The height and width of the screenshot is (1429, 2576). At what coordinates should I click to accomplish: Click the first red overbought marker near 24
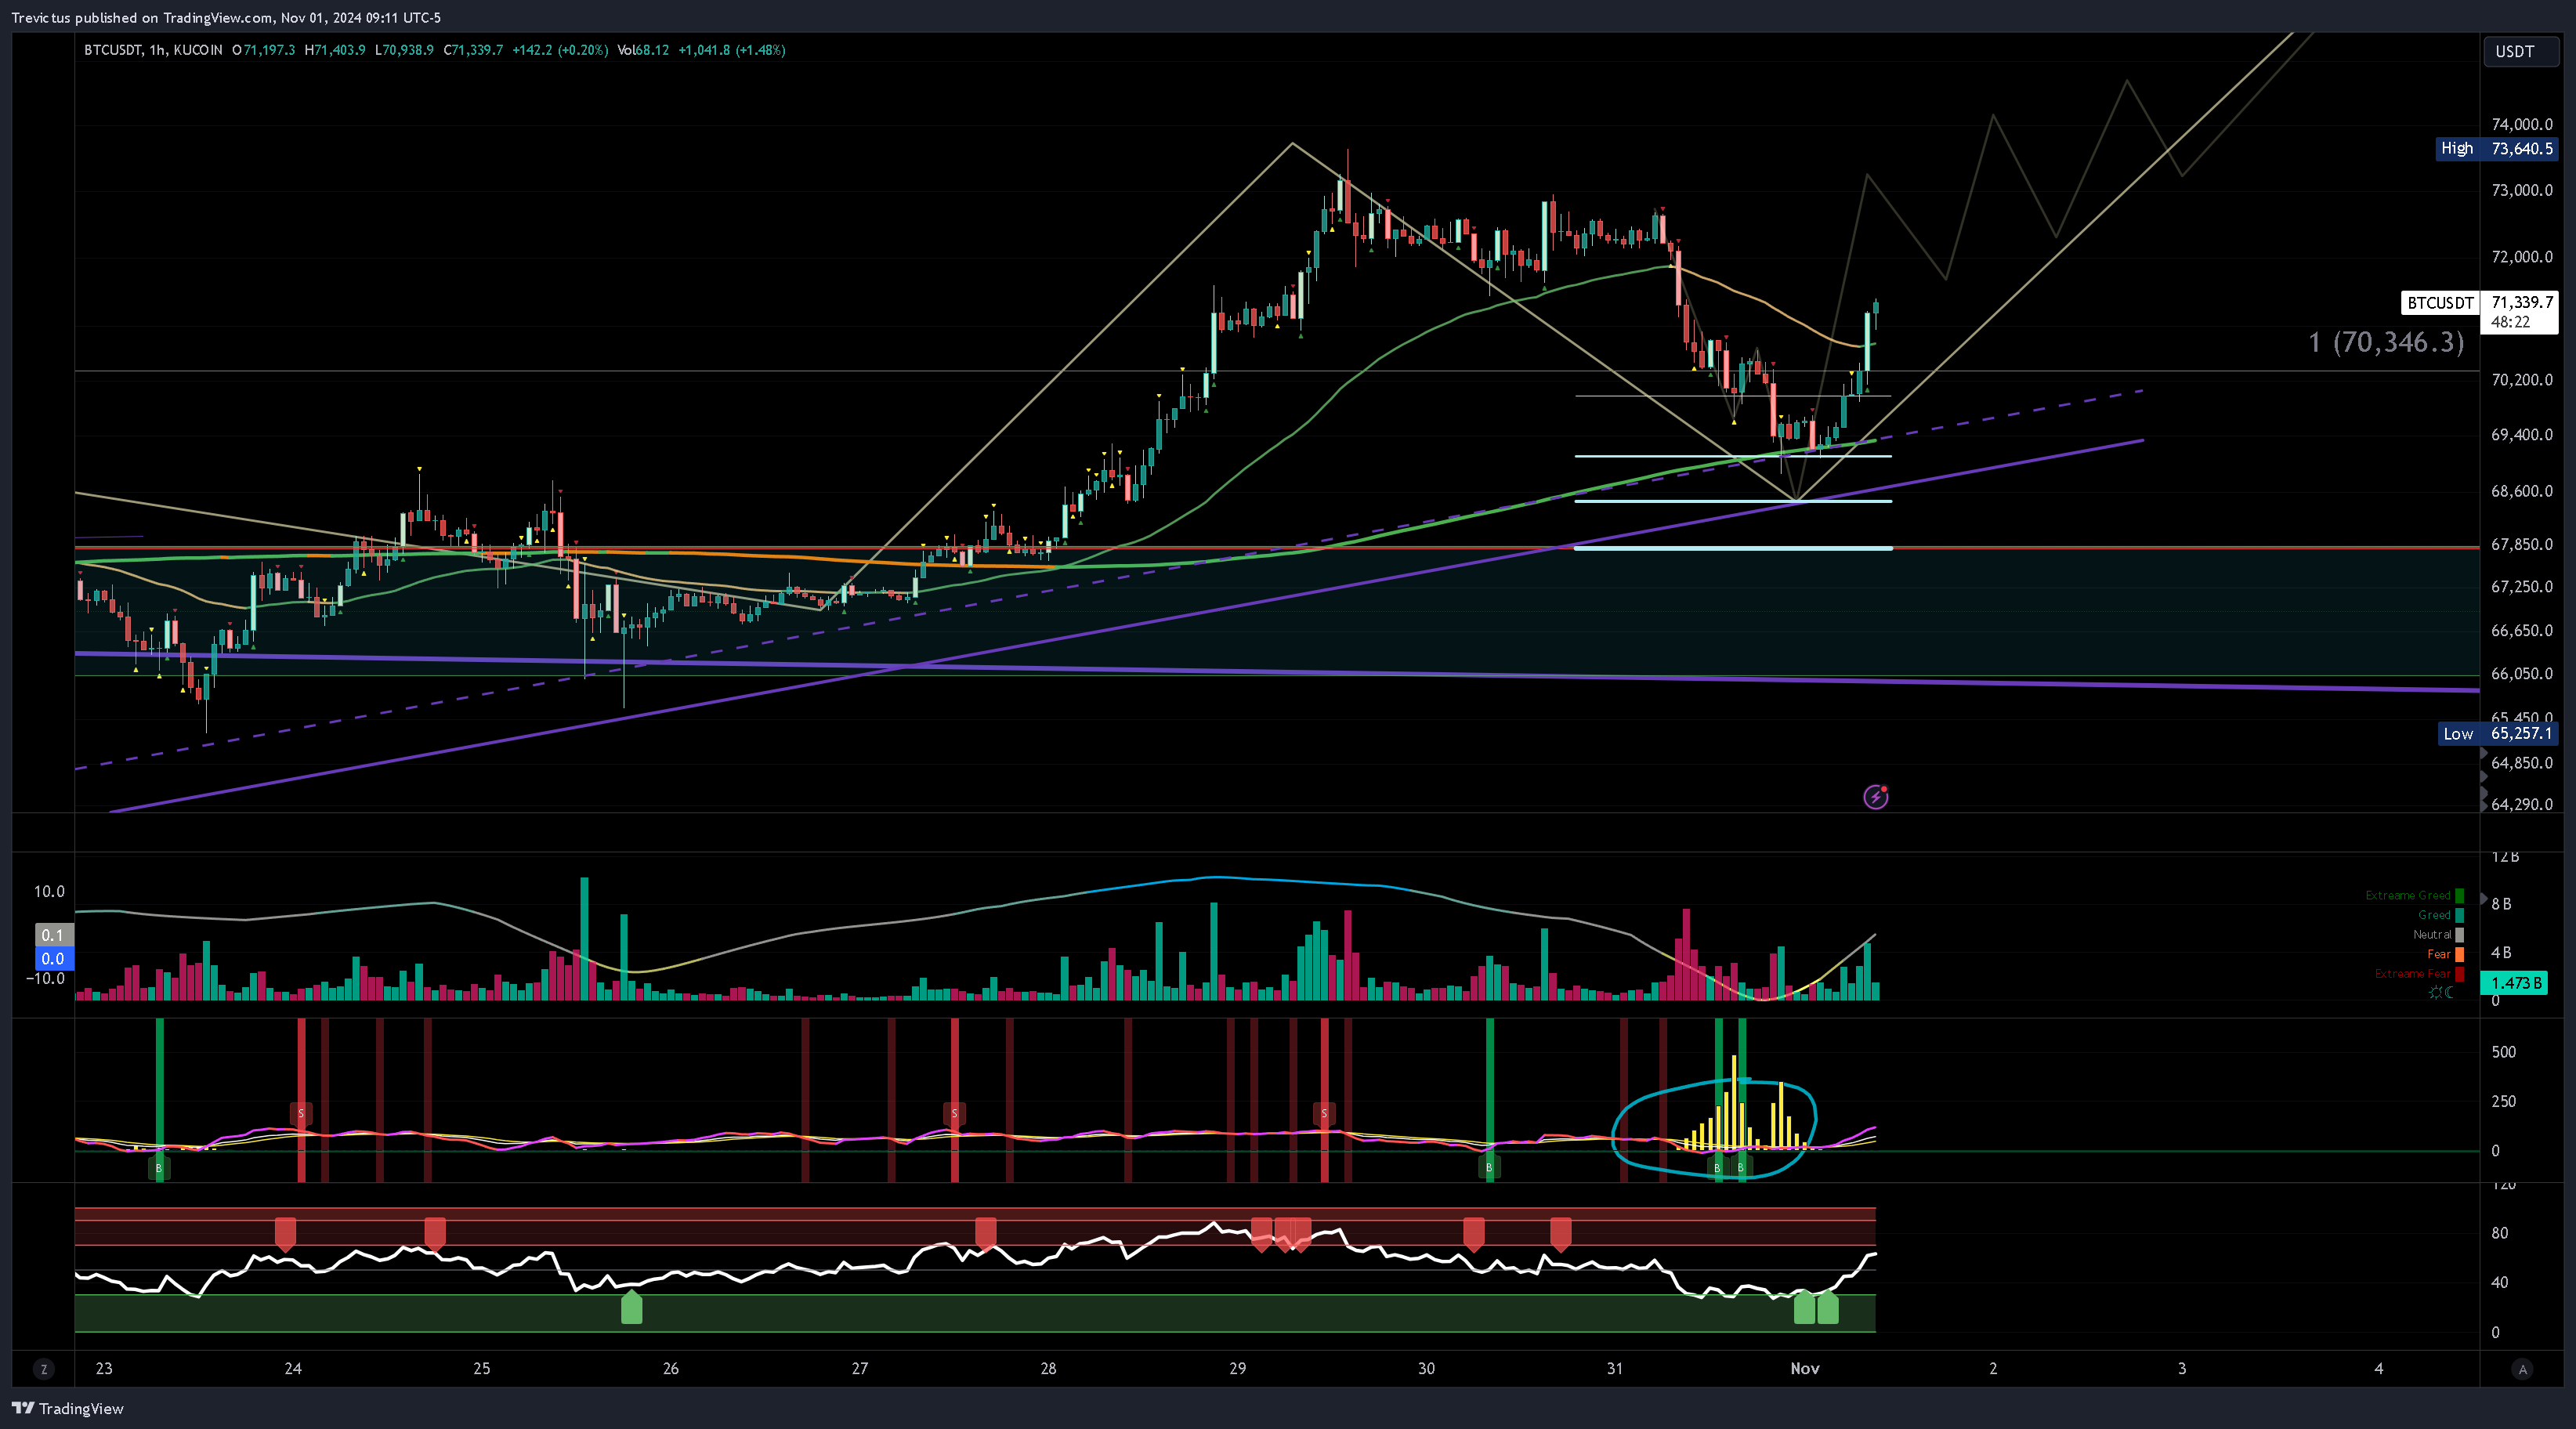[x=285, y=1234]
